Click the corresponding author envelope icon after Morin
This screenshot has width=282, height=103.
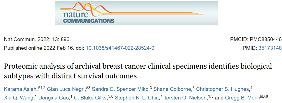tap(261, 96)
